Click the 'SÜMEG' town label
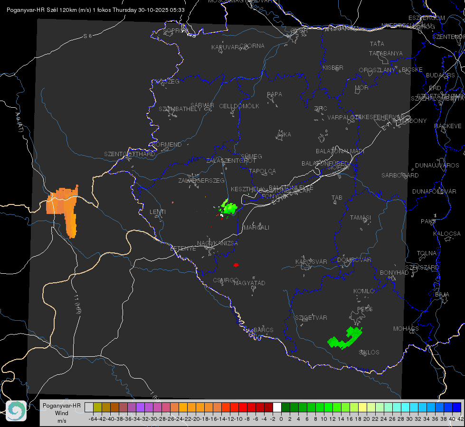Image resolution: width=465 pixels, height=427 pixels. (251, 157)
